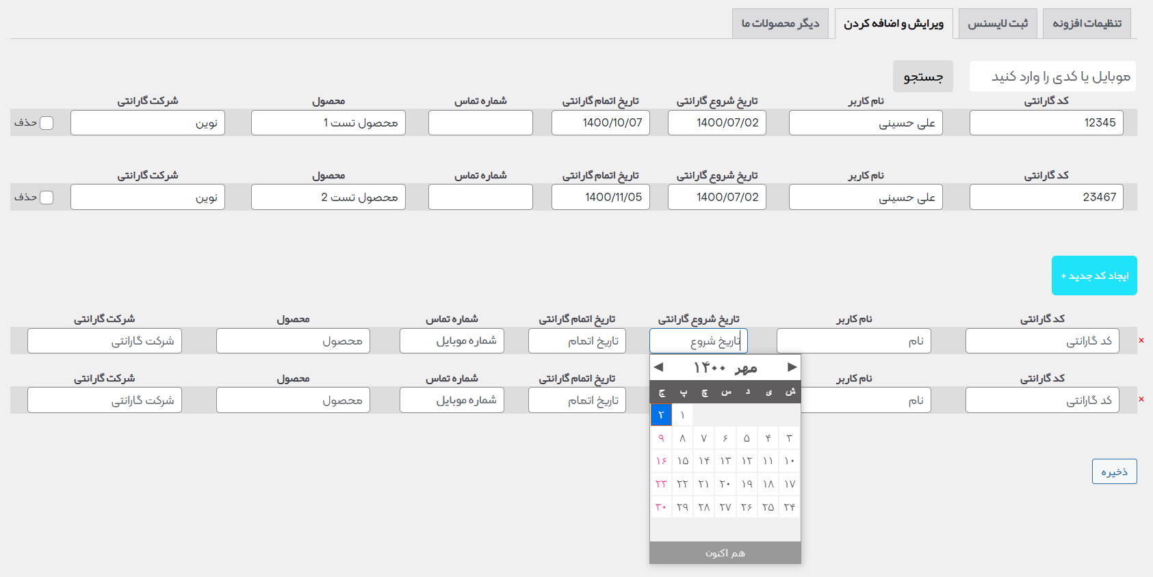Tick the حذف checkbox for code 12345
The image size is (1153, 577).
(47, 123)
